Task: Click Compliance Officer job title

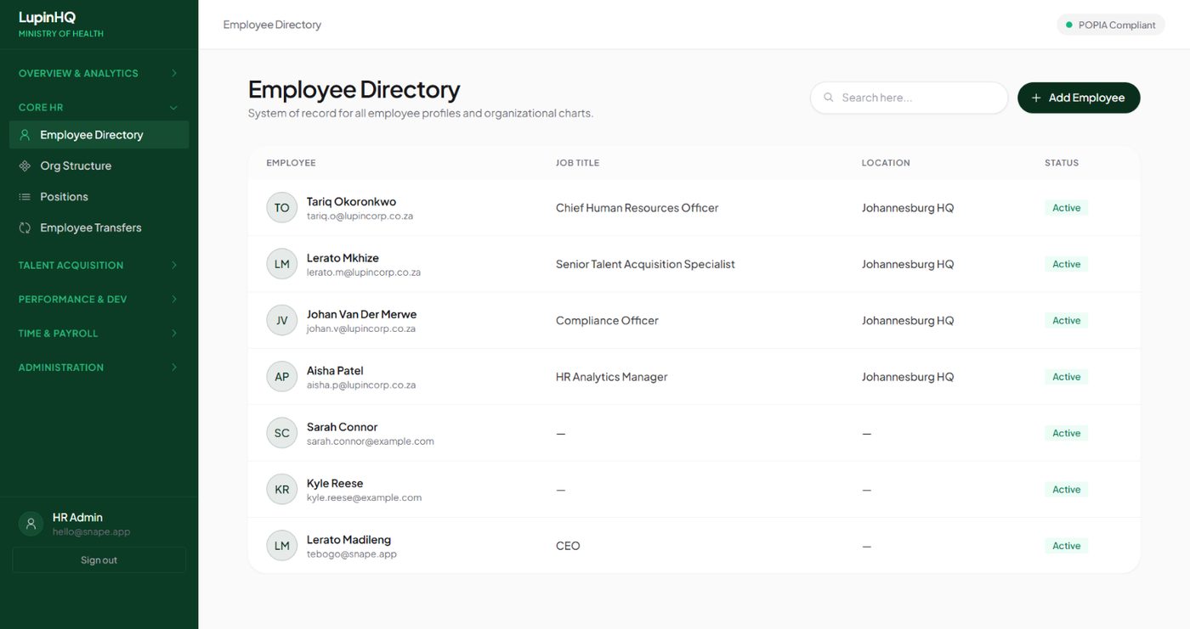Action: [x=607, y=321]
